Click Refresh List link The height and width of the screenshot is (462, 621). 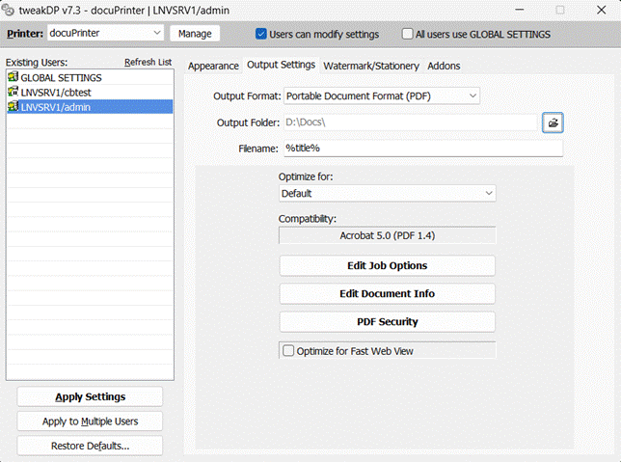click(x=148, y=62)
